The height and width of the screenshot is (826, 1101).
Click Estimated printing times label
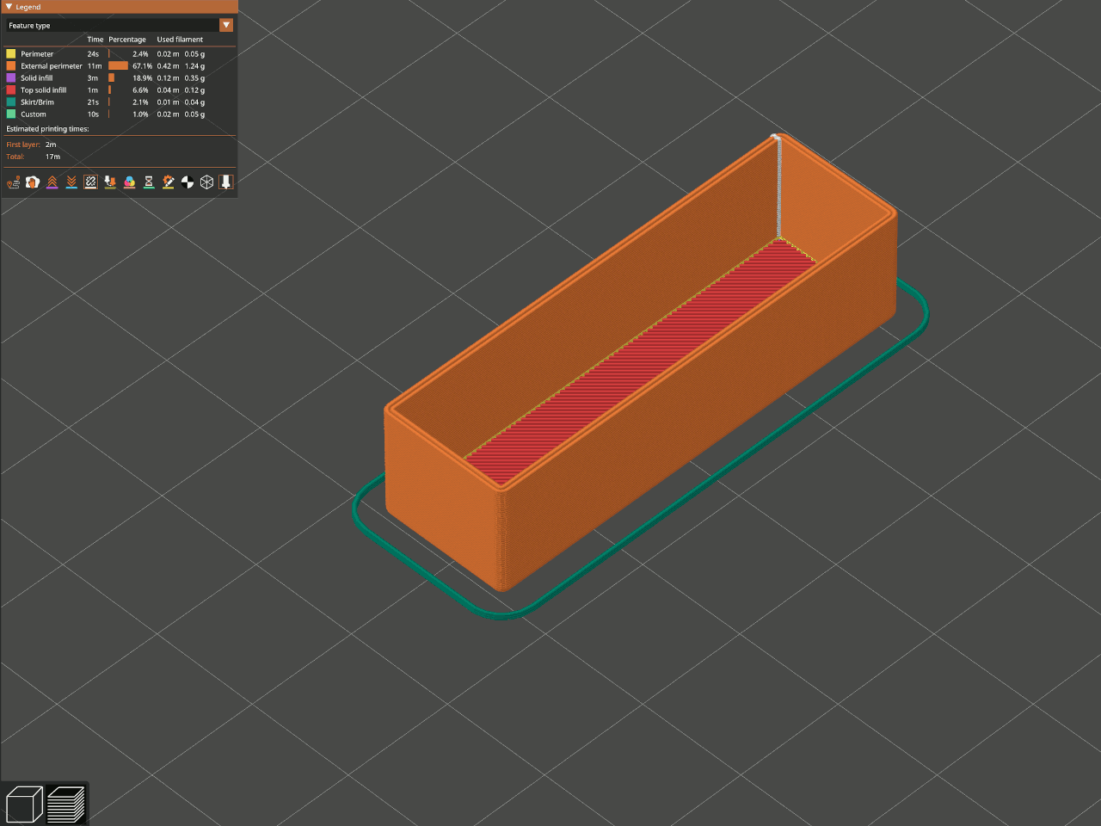[x=48, y=129]
